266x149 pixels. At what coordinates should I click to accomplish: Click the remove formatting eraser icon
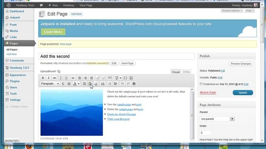point(96,84)
